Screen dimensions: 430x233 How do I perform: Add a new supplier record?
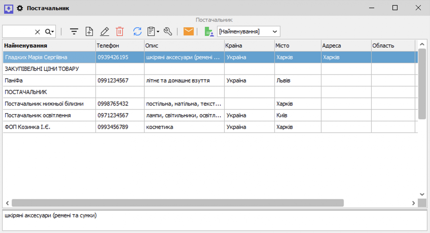tap(89, 32)
